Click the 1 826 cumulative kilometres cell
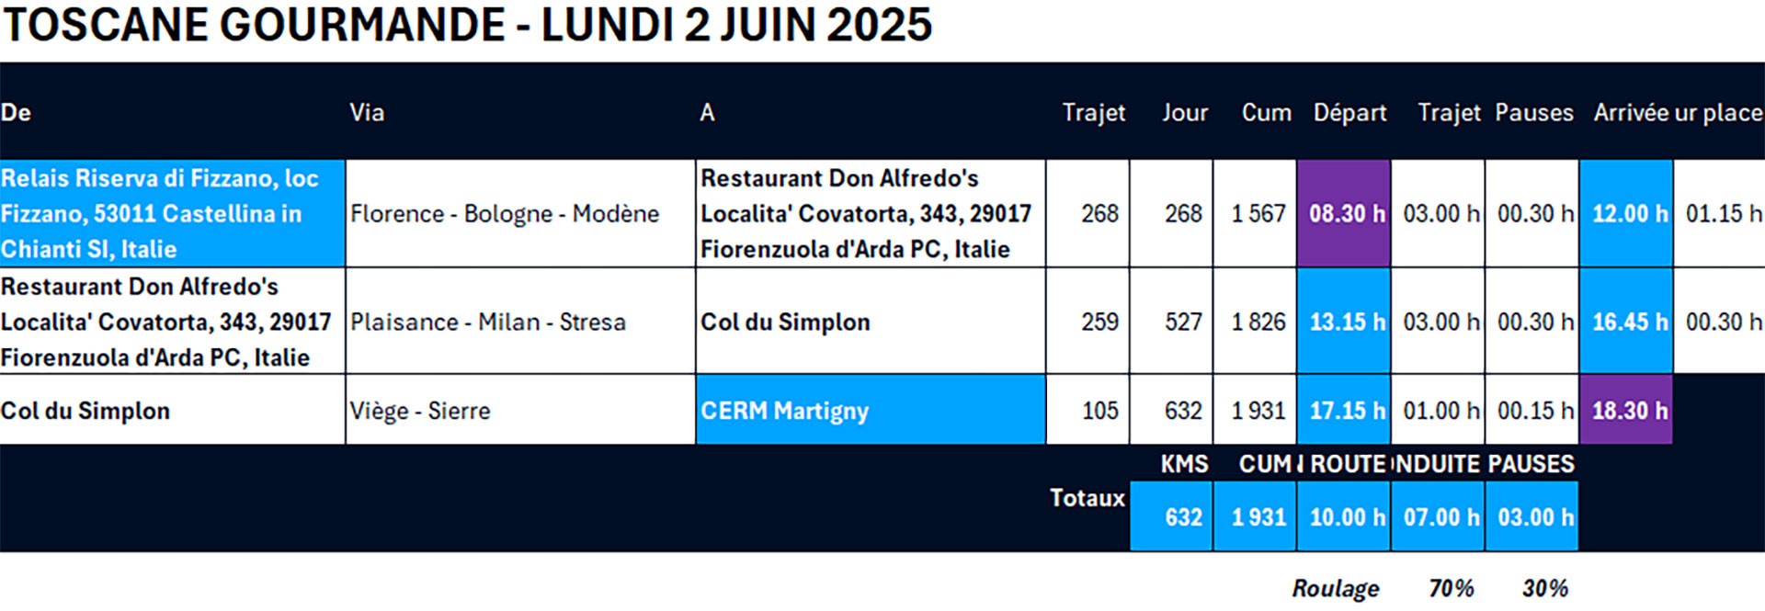The width and height of the screenshot is (1765, 611). pos(1255,321)
